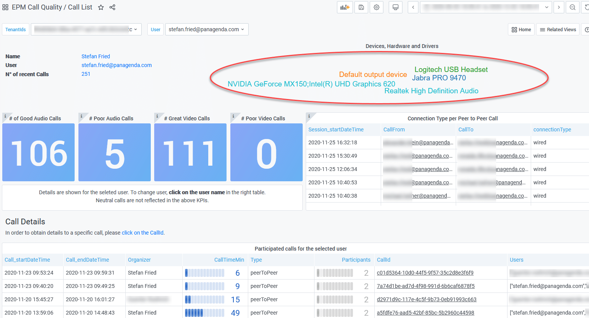Expand the TenantIds variable dropdown
Image resolution: width=589 pixels, height=318 pixels.
(x=86, y=29)
